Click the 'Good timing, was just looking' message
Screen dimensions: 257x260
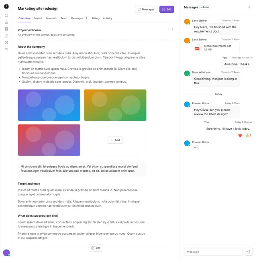coord(216,81)
